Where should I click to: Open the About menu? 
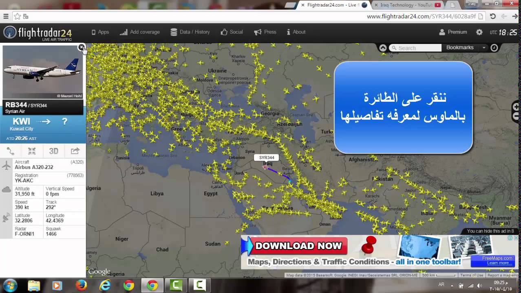[296, 32]
